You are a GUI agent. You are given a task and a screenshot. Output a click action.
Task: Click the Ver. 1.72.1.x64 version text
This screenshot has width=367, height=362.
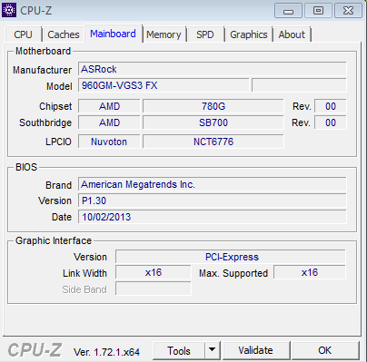pyautogui.click(x=106, y=352)
